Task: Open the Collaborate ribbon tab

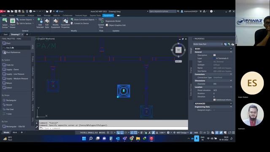Action: (67, 16)
